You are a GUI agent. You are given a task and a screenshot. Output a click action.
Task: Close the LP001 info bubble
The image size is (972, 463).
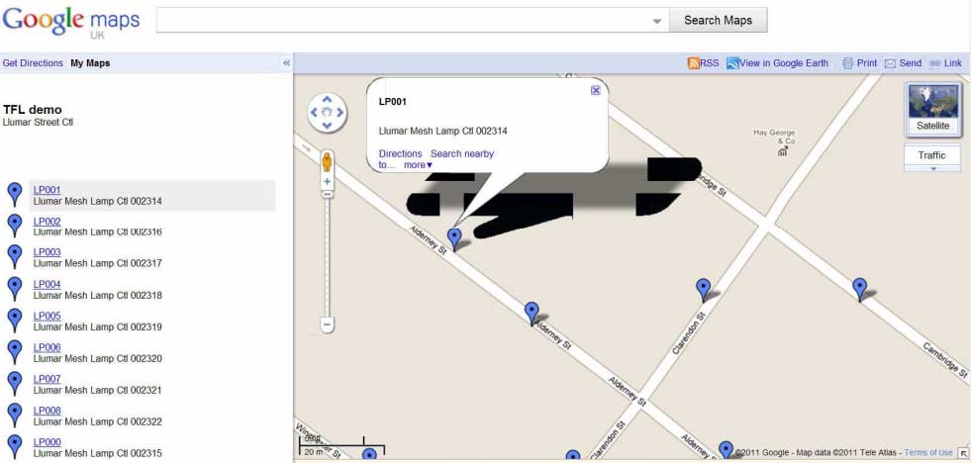point(596,90)
